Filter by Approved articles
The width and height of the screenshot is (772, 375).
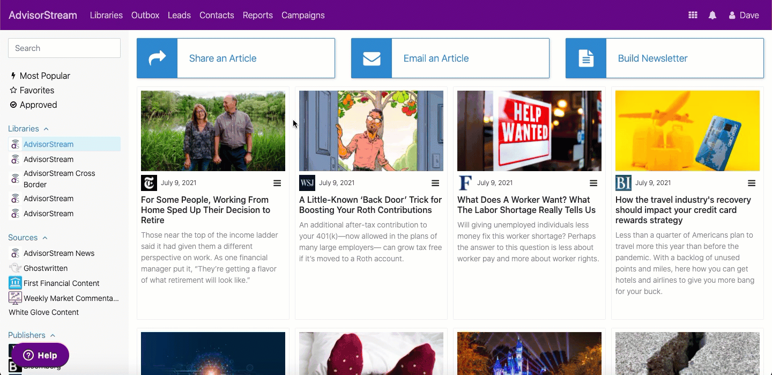(x=33, y=105)
